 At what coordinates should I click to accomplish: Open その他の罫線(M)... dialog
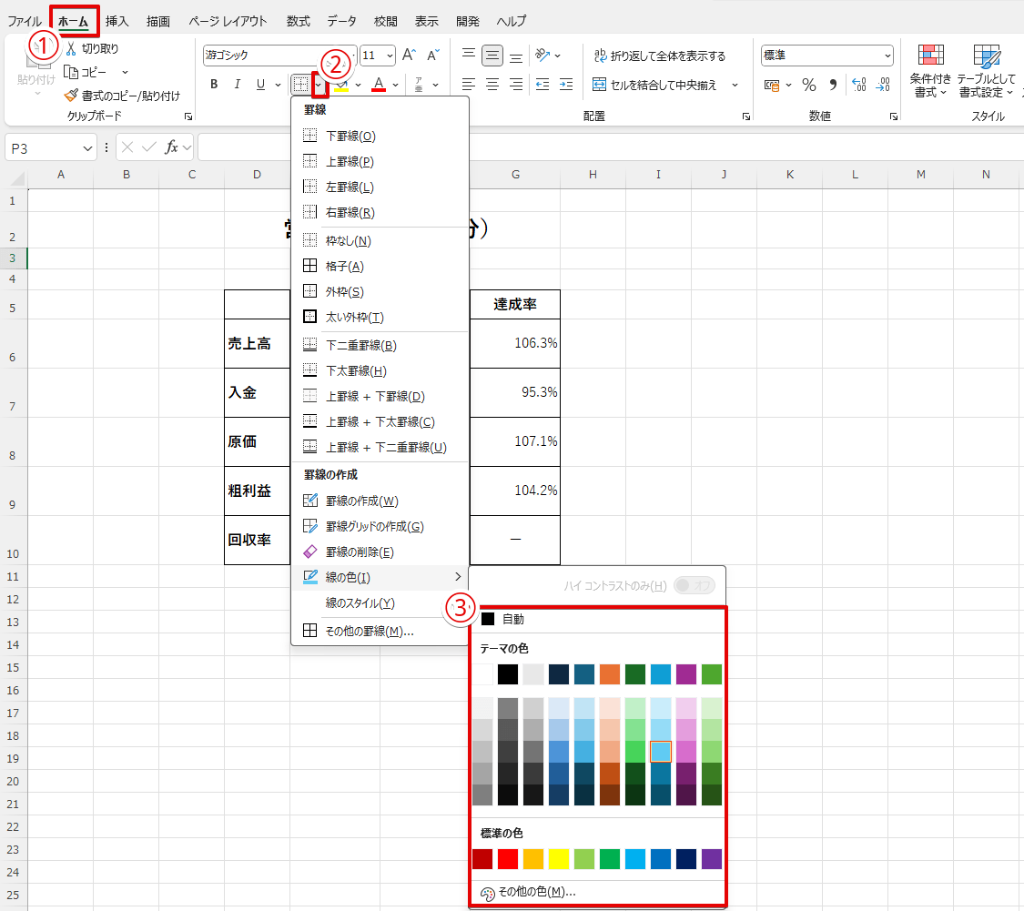(x=380, y=631)
